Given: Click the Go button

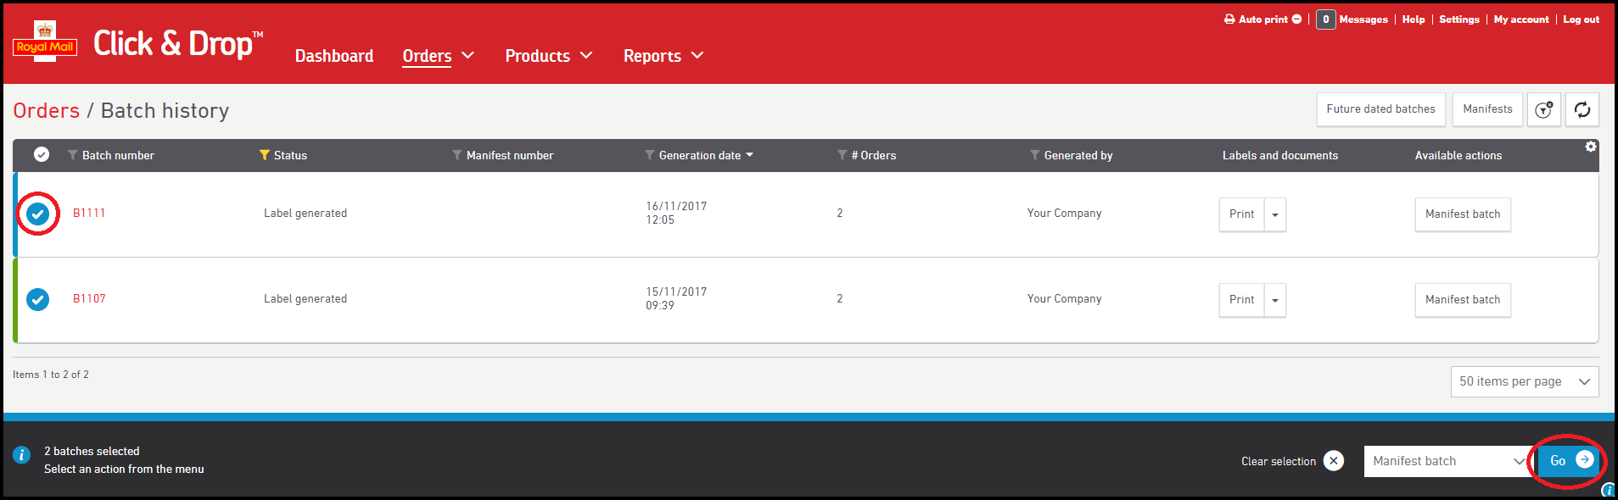Looking at the screenshot, I should (1569, 460).
